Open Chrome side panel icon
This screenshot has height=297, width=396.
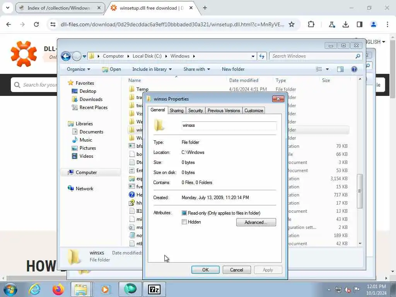[x=359, y=24]
